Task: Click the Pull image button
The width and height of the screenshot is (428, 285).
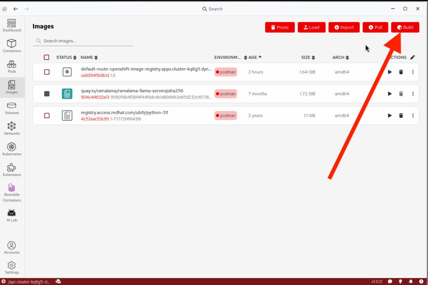Action: 375,27
